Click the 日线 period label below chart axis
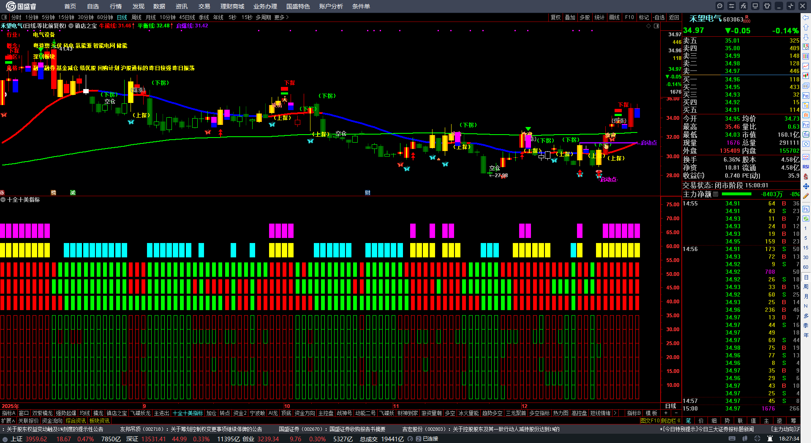811x443 pixels. [671, 406]
